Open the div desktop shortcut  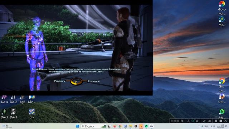32,114
